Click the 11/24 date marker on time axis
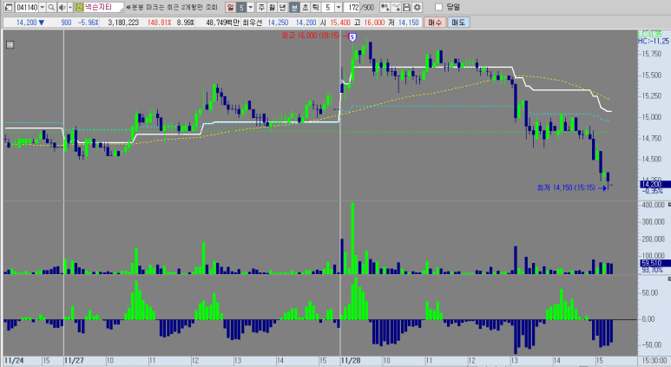The image size is (671, 367). tap(14, 361)
